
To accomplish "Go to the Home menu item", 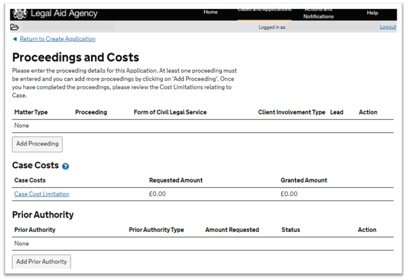I will pos(210,12).
